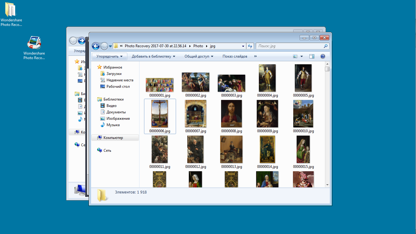Image resolution: width=416 pixels, height=234 pixels.
Task: Click 'Элементы: 1 918' status text
Action: coord(131,192)
